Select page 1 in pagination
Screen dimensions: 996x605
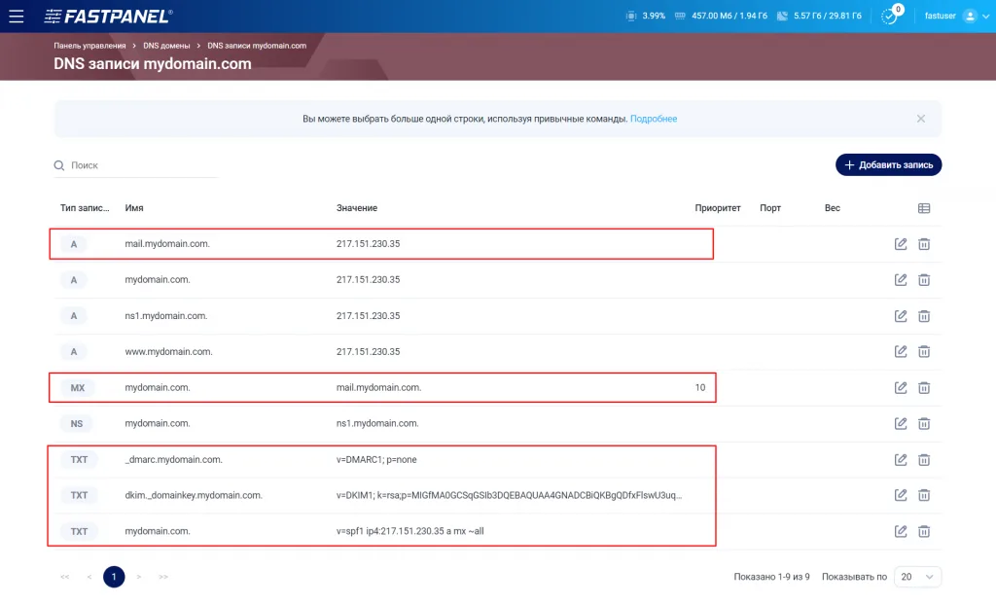click(x=115, y=577)
